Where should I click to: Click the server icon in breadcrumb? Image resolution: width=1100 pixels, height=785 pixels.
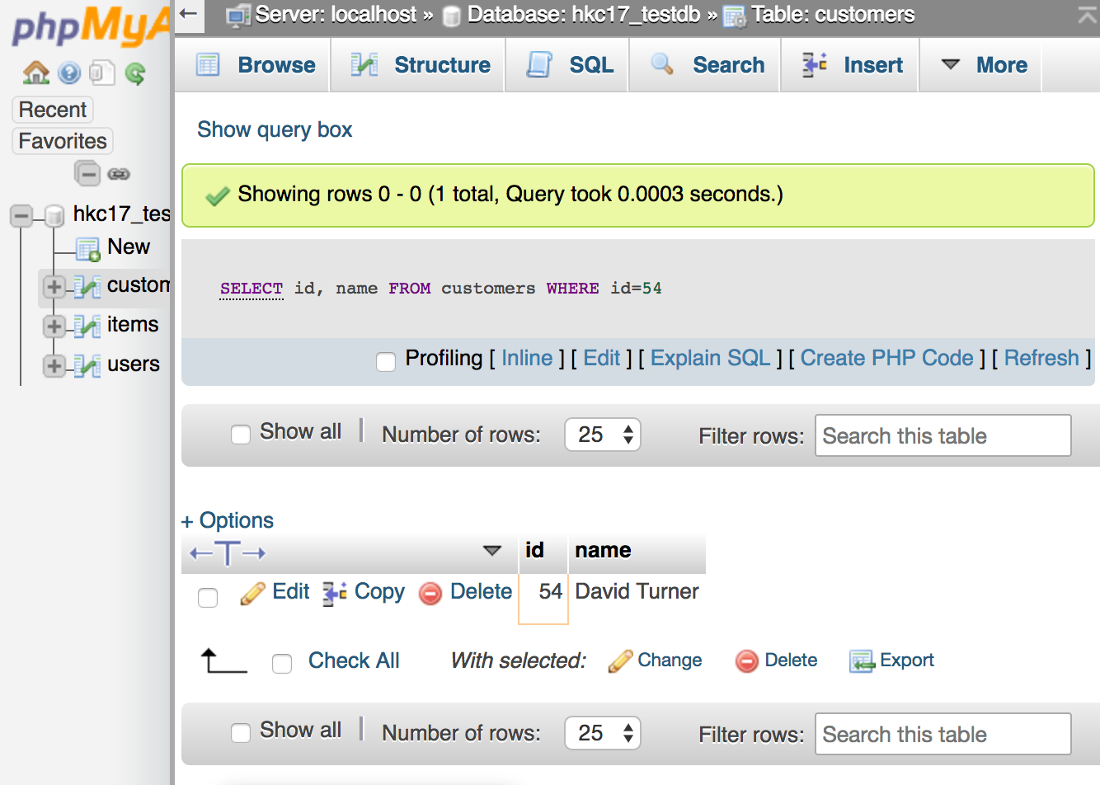(x=237, y=15)
